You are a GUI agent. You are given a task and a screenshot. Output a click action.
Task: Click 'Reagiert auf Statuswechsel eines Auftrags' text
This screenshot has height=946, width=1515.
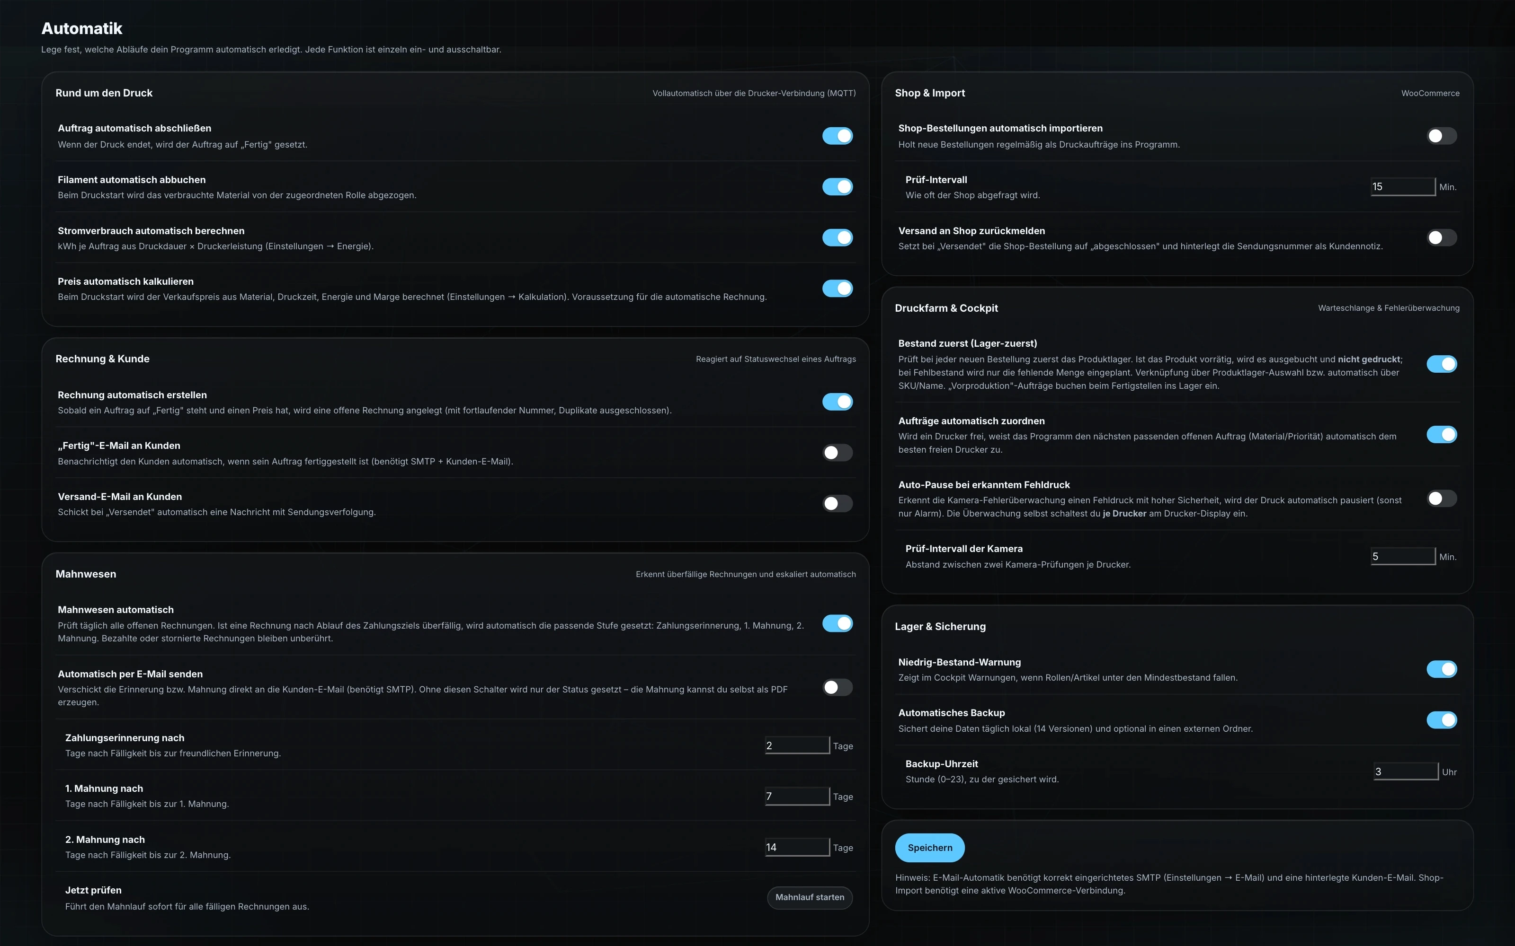(775, 359)
